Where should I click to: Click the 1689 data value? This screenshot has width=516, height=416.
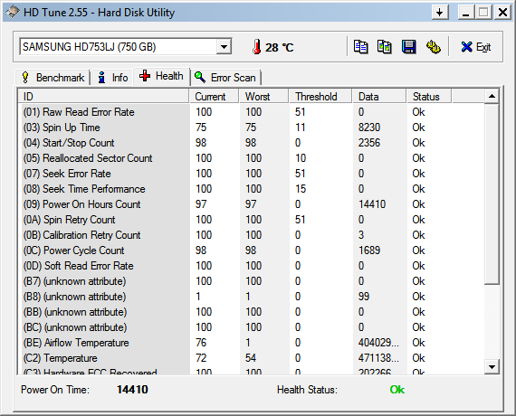point(369,251)
